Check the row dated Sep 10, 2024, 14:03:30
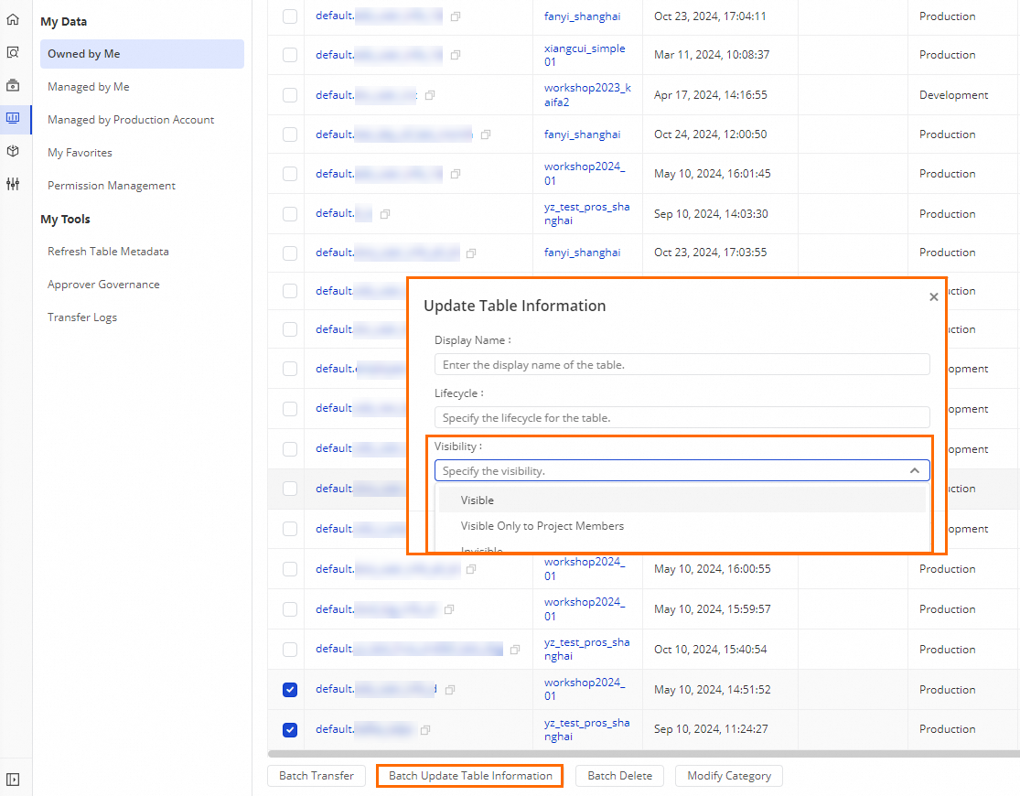The height and width of the screenshot is (796, 1020). 290,214
